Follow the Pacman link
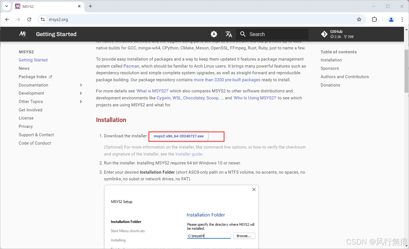The width and height of the screenshot is (409, 249). pos(131,66)
